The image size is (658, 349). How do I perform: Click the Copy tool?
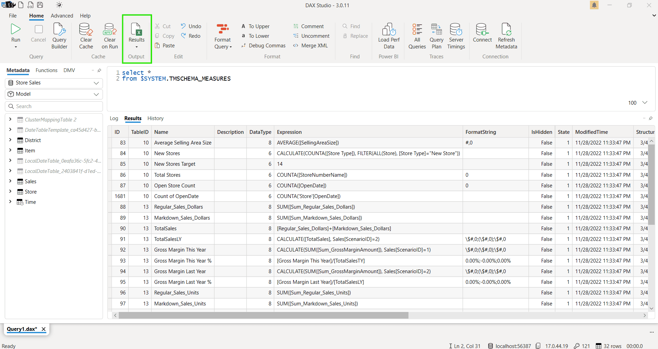[x=165, y=36]
